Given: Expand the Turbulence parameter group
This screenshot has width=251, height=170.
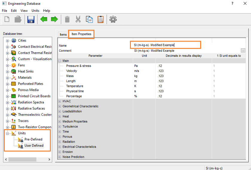Looking at the screenshot, I should (60, 127).
